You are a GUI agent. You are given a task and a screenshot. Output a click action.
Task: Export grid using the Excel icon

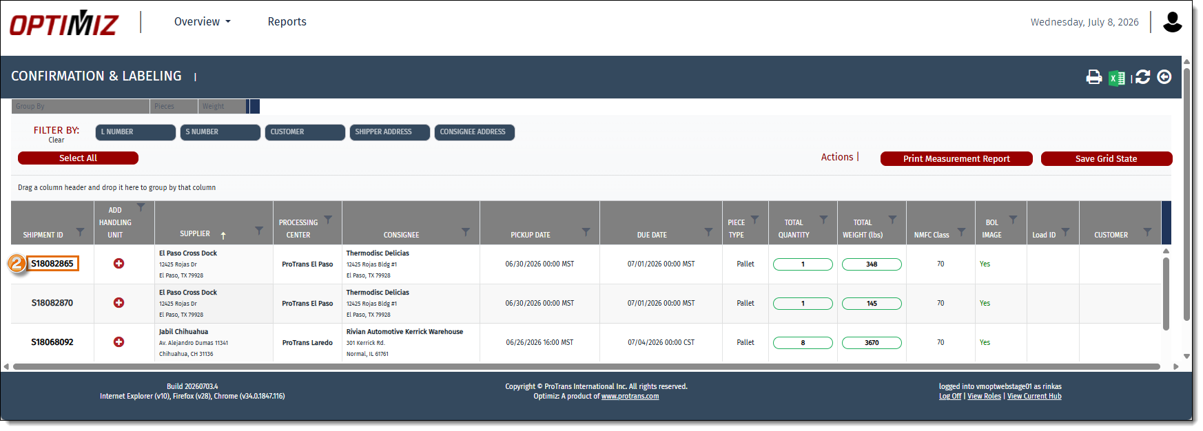(1116, 78)
